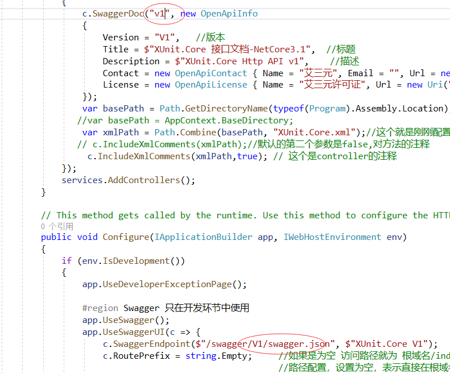
Task: Click the Path.Combine method call
Action: click(x=185, y=132)
